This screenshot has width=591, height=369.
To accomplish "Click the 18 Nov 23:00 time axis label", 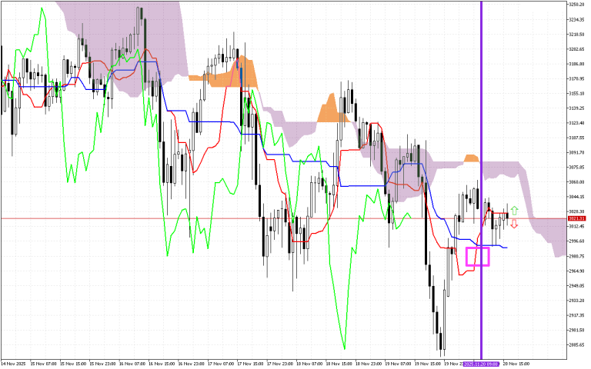I will tap(369, 364).
